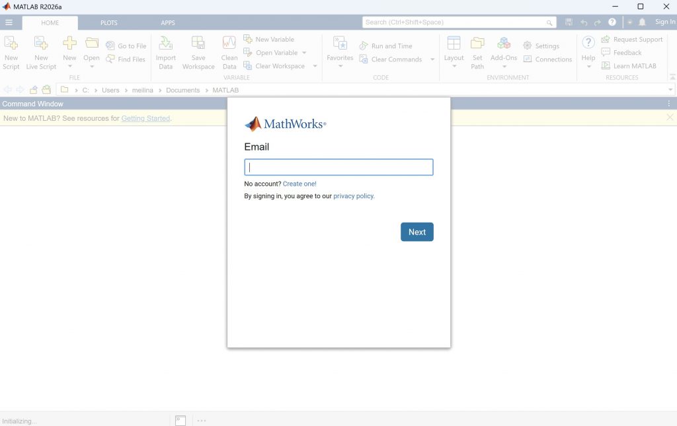Click the browse for folder icon
Viewport: 677px width, 426px height.
[x=46, y=90]
